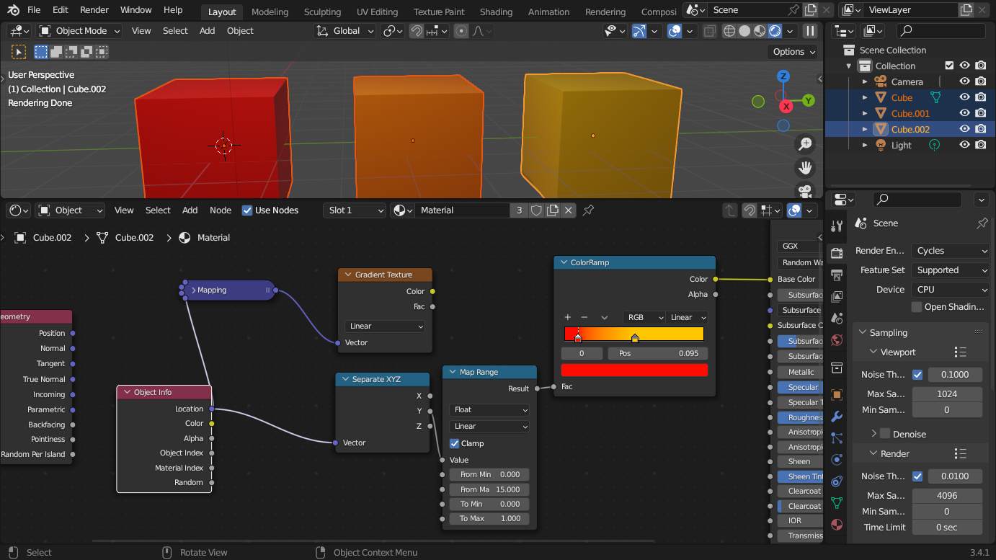Viewport: 996px width, 560px height.
Task: Open Gradient Texture Linear type dropdown
Action: pos(386,326)
